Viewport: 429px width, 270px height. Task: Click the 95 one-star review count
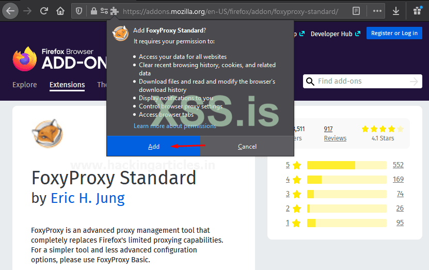point(400,223)
